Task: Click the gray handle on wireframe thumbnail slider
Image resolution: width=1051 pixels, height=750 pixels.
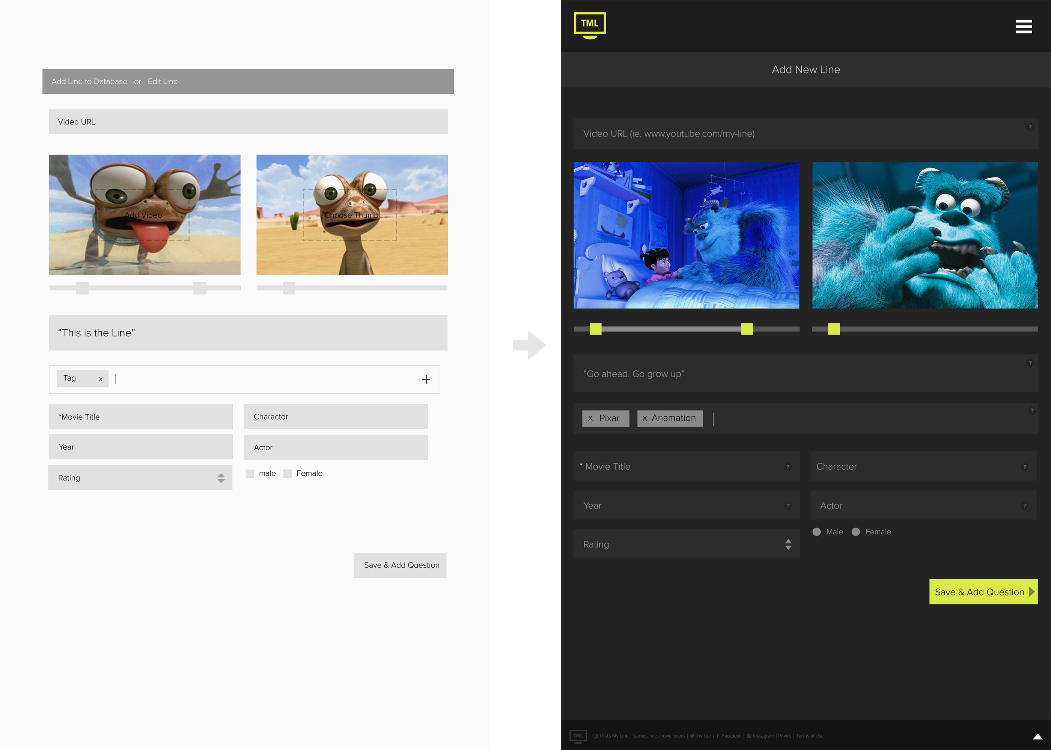Action: [x=289, y=288]
